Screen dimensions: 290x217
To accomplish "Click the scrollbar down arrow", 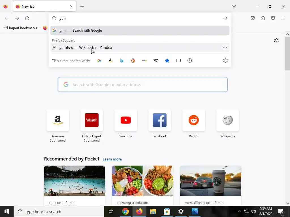I will [x=287, y=203].
